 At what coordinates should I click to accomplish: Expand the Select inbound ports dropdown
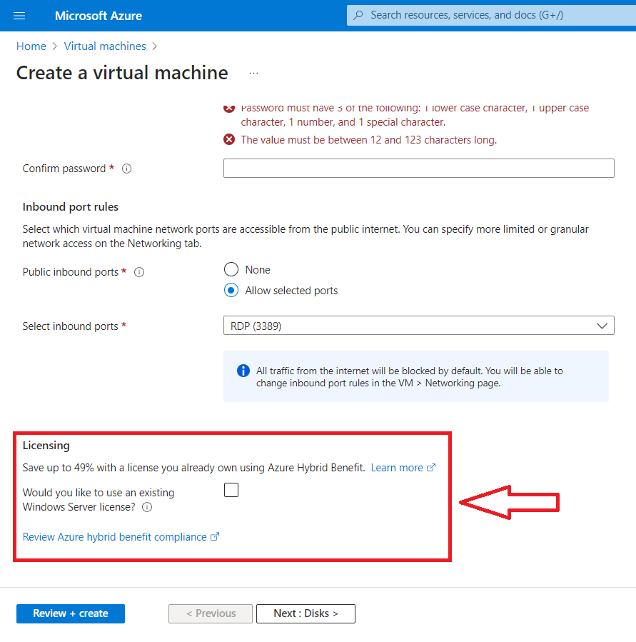[x=418, y=326]
